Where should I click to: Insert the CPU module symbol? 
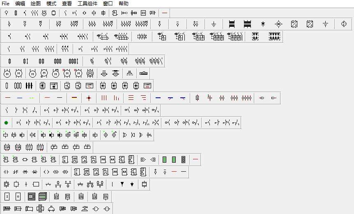pos(81,196)
